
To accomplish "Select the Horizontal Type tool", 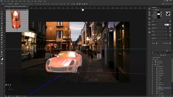I will (x=2, y=45).
